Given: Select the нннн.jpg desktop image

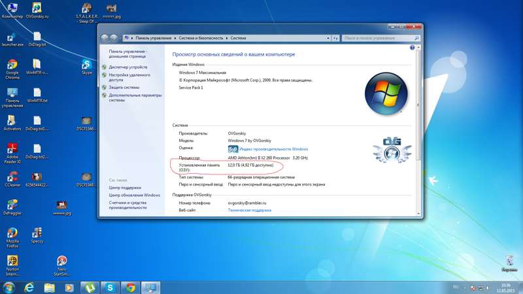Looking at the screenshot, I should pos(61,207).
